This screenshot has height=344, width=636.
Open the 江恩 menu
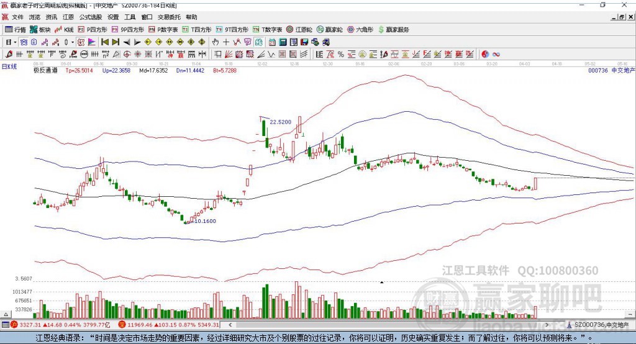(x=68, y=17)
